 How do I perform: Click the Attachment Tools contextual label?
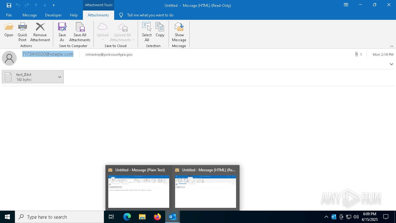click(99, 5)
